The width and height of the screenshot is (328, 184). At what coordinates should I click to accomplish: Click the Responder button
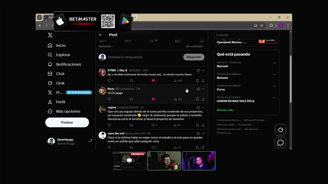(x=194, y=57)
